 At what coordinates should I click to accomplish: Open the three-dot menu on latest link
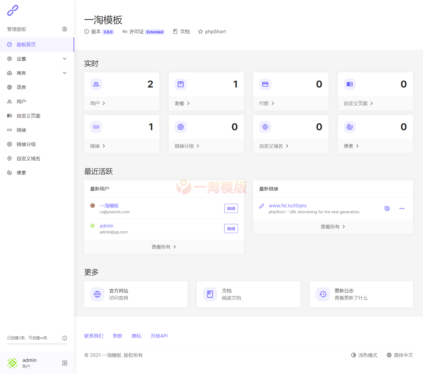pyautogui.click(x=402, y=209)
